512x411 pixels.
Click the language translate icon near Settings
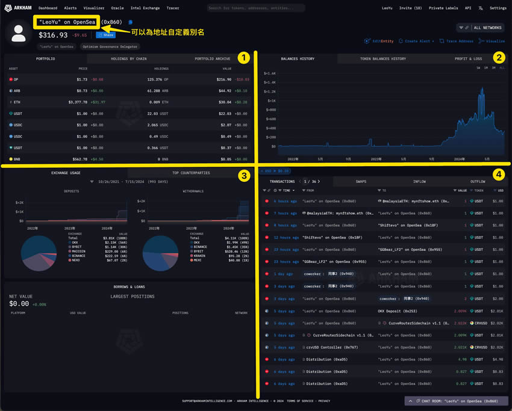point(480,8)
